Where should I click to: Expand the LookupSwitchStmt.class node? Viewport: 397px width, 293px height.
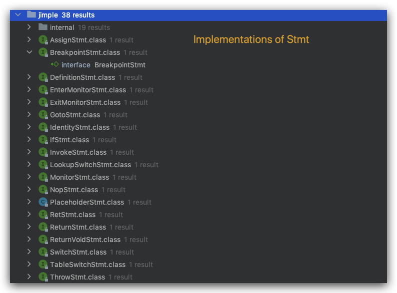click(29, 165)
